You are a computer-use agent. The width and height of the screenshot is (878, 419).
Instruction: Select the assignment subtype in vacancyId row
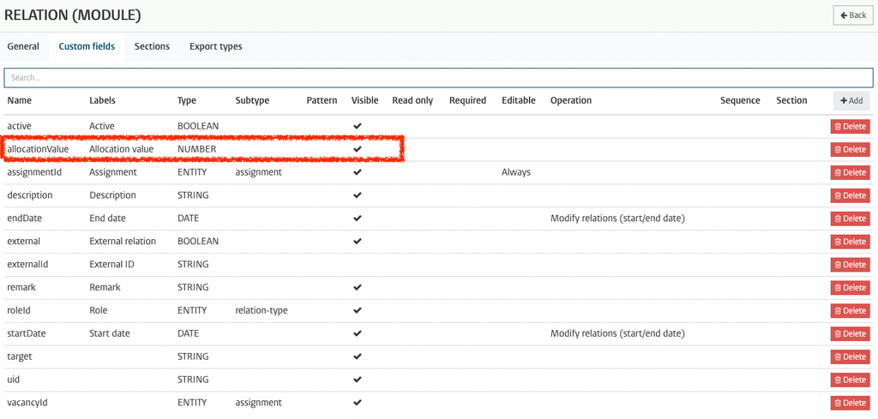[x=259, y=402]
